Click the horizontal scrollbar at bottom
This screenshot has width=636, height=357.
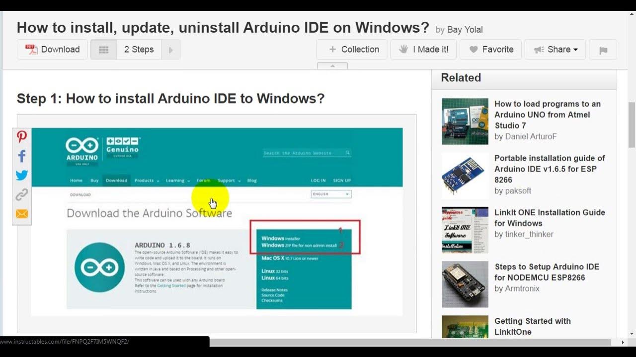(410, 342)
